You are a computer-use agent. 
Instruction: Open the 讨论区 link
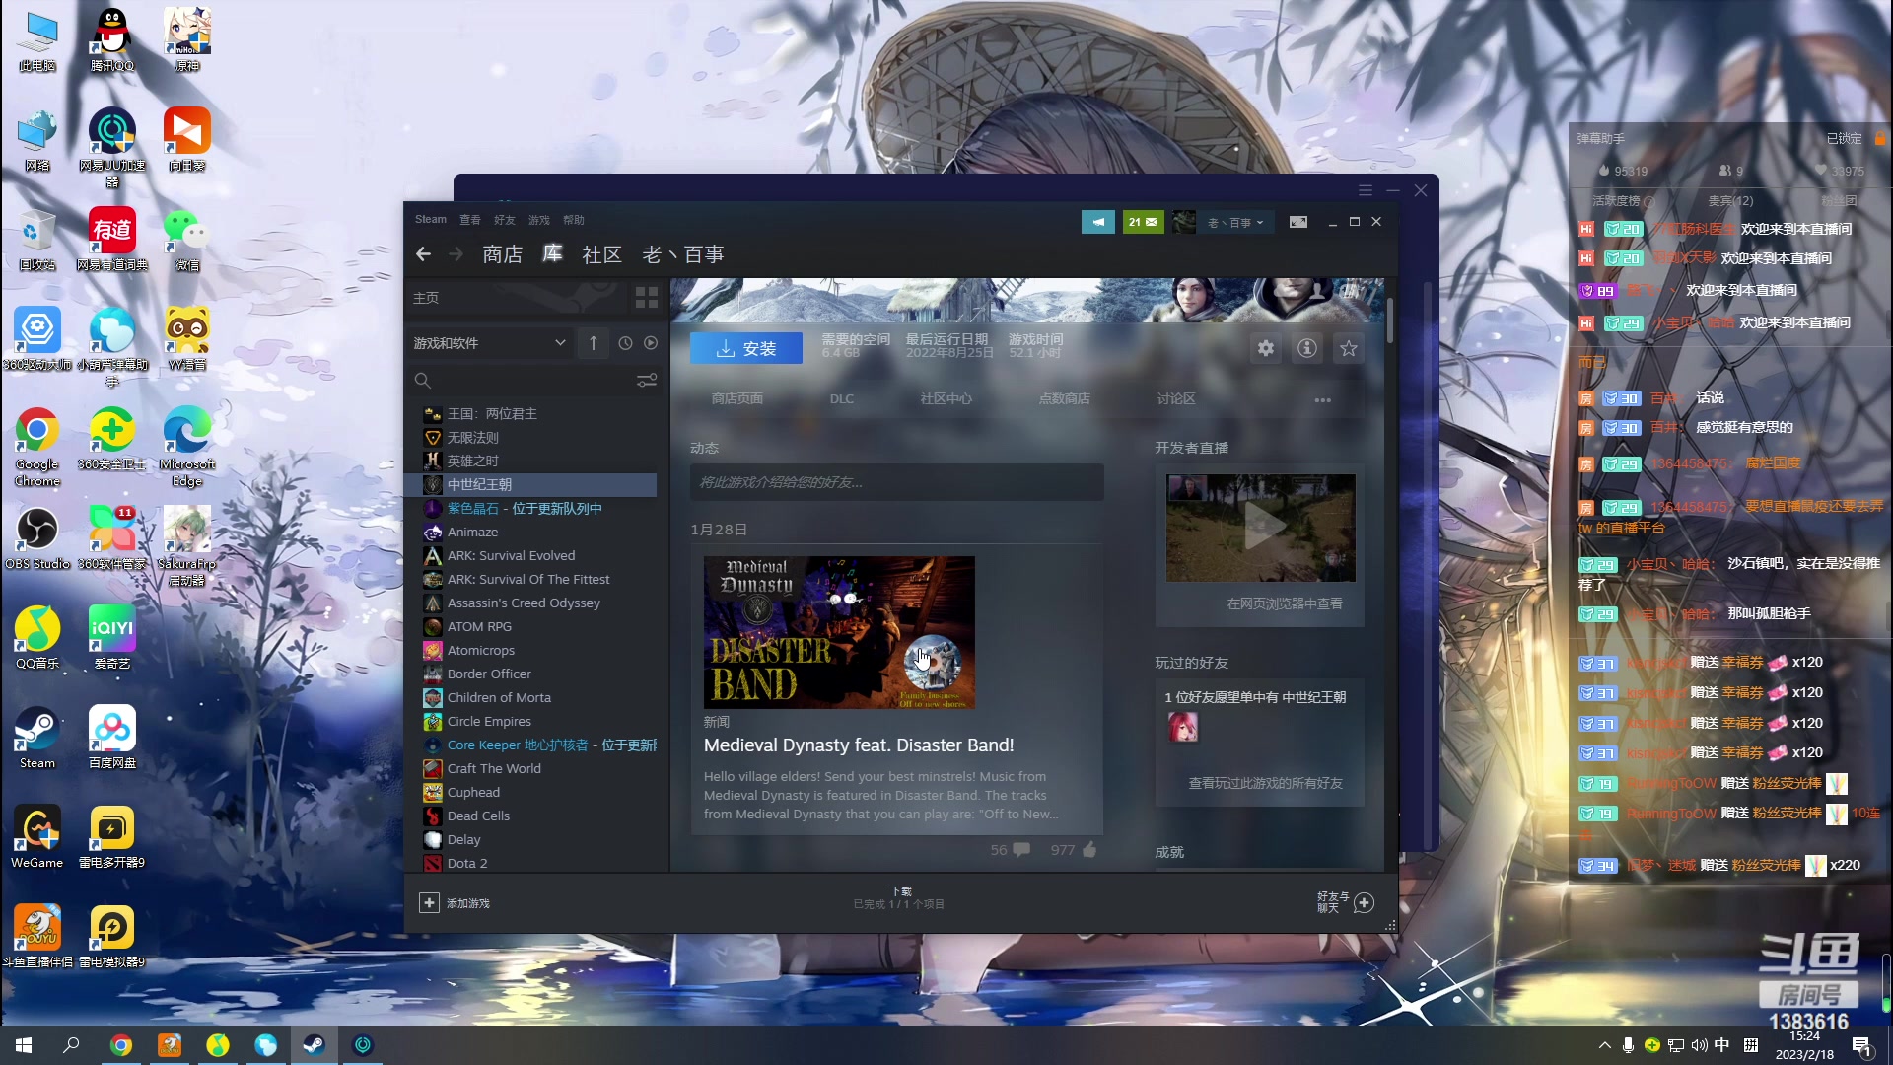click(x=1176, y=399)
